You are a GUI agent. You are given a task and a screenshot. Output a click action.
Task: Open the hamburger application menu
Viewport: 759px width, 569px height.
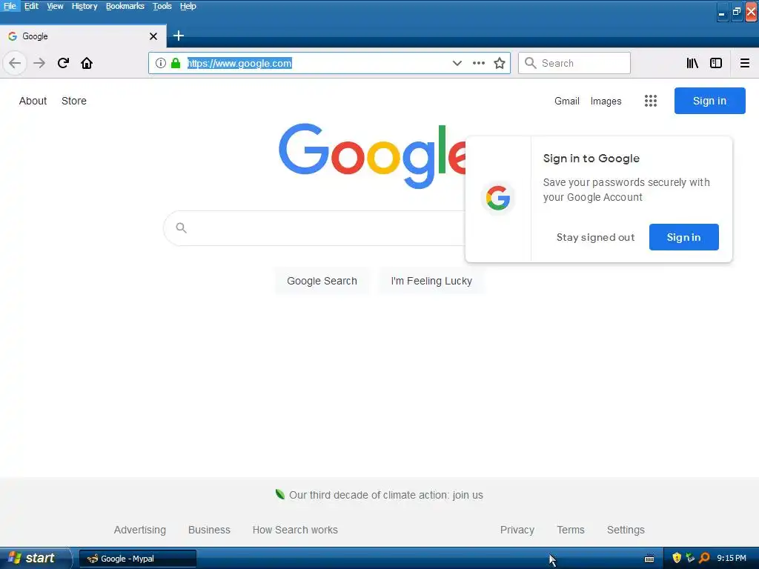pos(745,64)
